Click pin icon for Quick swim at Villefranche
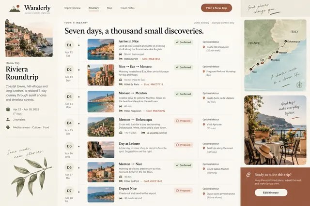Screen dimensions: 310x206 pyautogui.click(x=204, y=194)
